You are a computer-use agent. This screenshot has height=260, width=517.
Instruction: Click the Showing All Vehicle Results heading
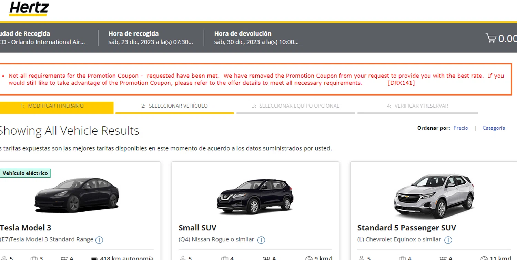(x=69, y=131)
